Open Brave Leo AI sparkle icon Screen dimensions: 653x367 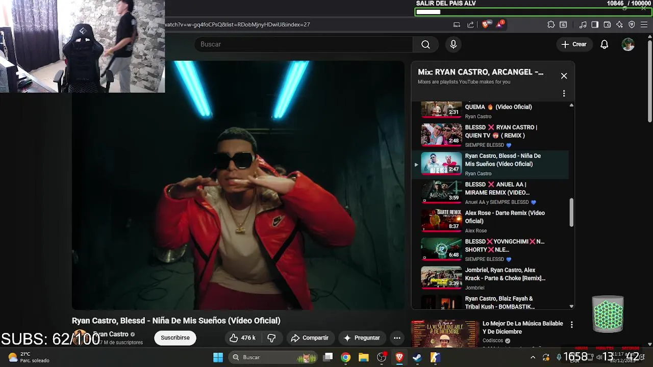pos(619,24)
